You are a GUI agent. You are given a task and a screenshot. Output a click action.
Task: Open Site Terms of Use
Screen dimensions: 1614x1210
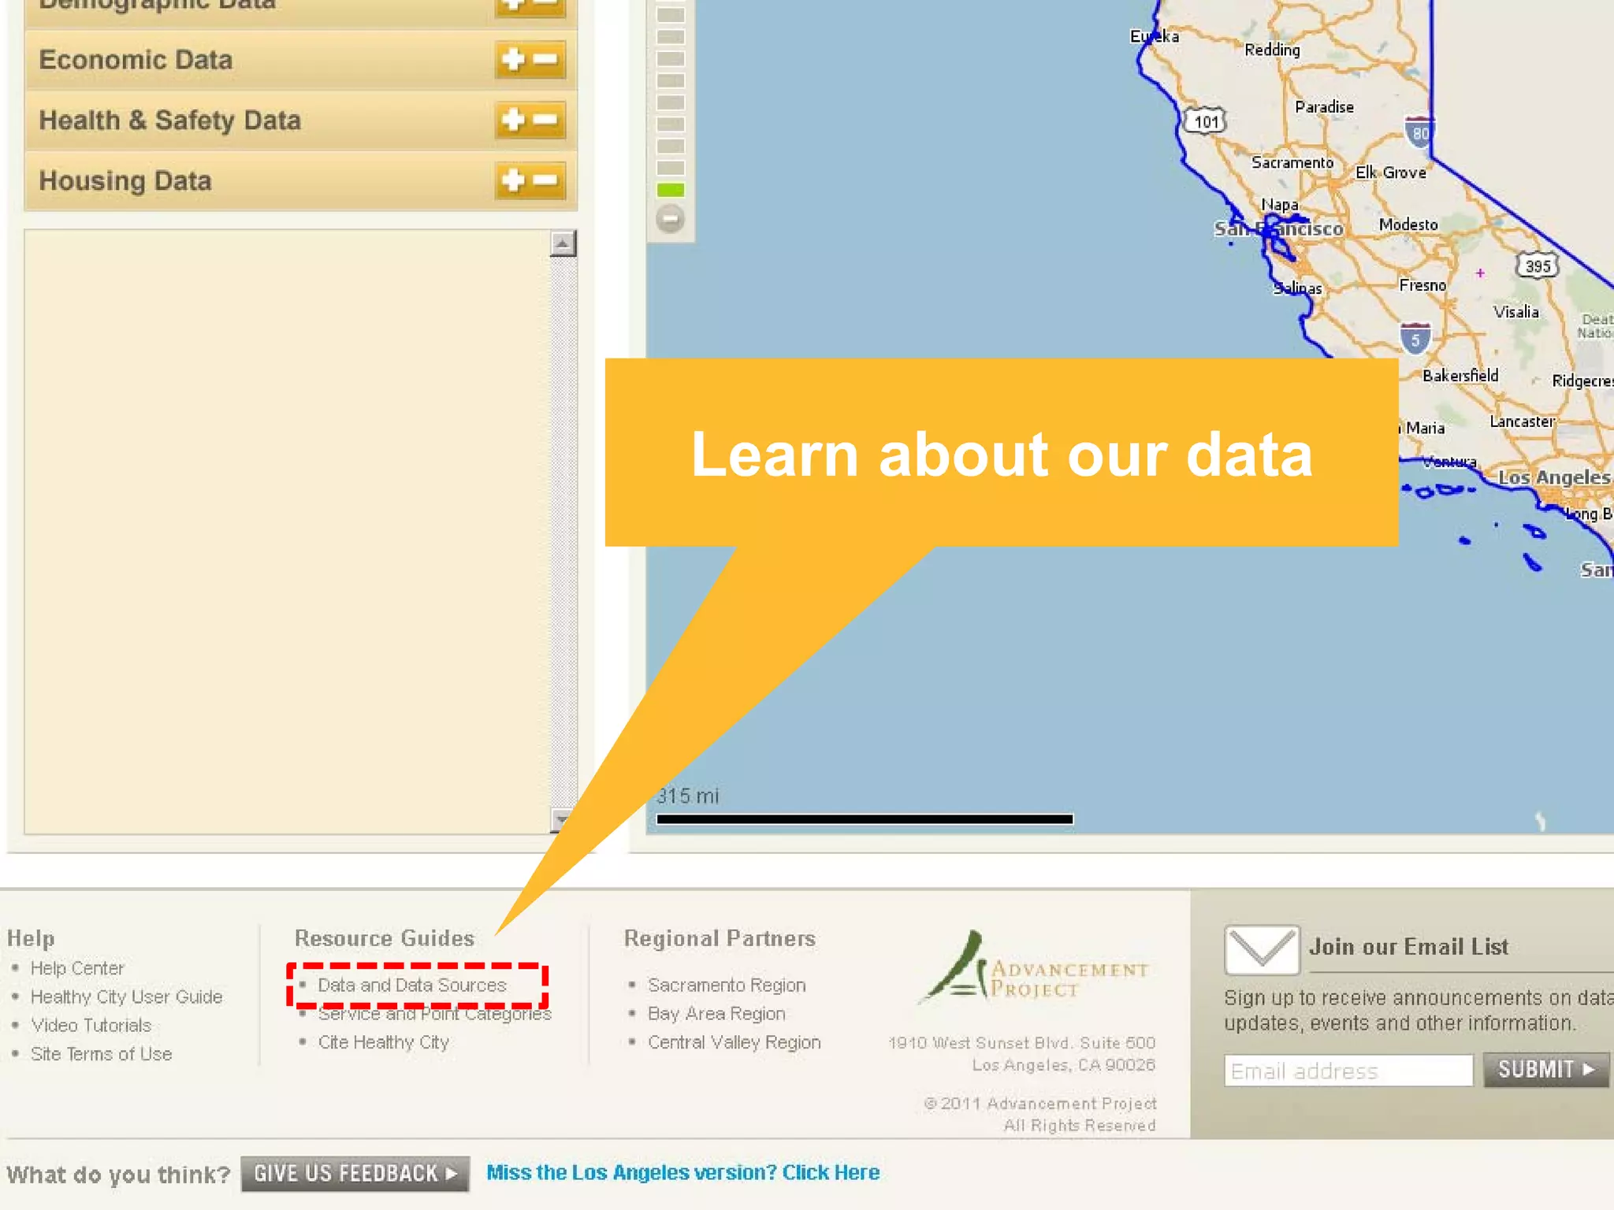pos(101,1054)
